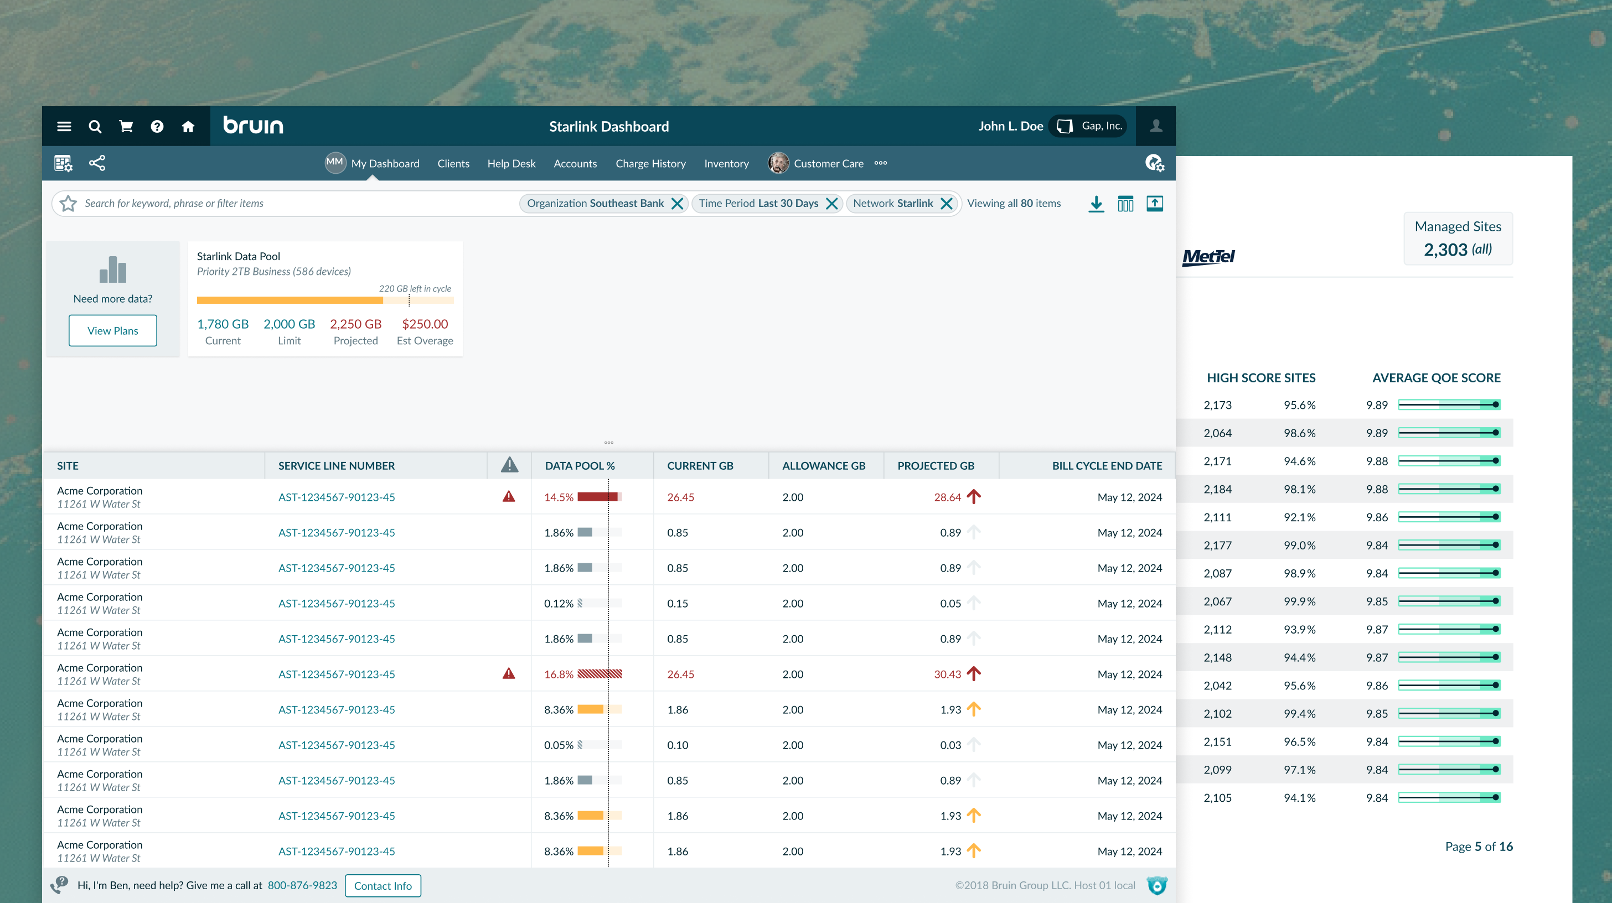Click the phone help icon in footer

[x=59, y=885]
